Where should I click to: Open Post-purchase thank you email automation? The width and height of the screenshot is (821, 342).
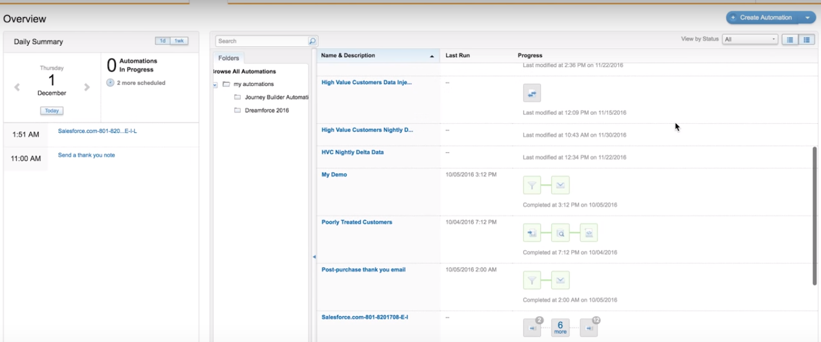coord(364,269)
